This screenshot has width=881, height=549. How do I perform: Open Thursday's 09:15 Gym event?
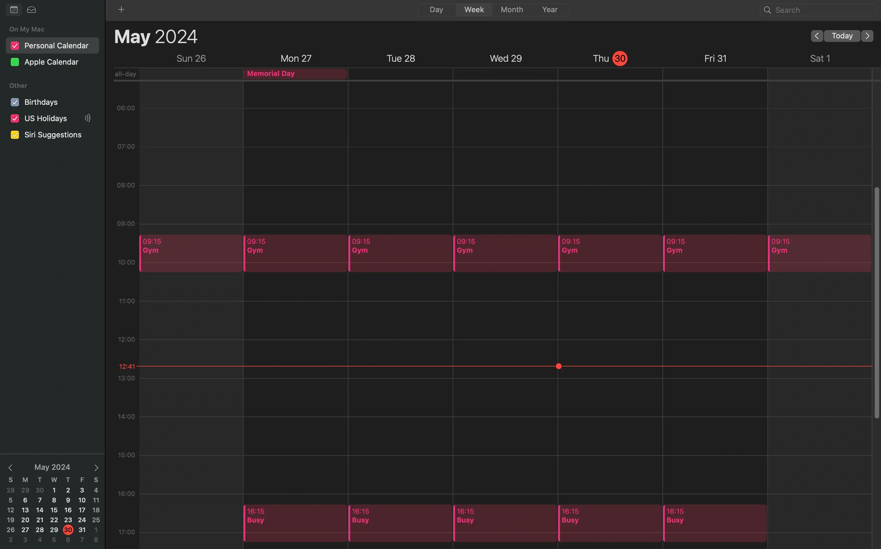pos(609,253)
